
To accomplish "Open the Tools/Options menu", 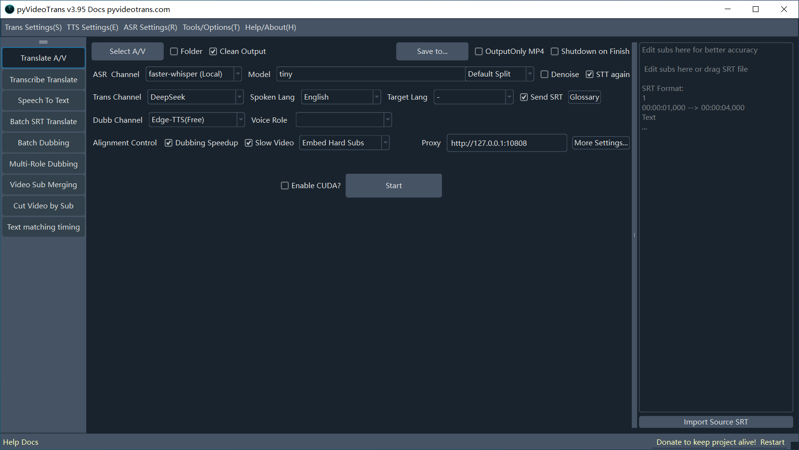I will (x=211, y=27).
